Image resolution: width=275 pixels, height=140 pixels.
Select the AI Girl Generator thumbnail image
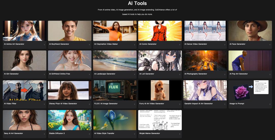24,60
